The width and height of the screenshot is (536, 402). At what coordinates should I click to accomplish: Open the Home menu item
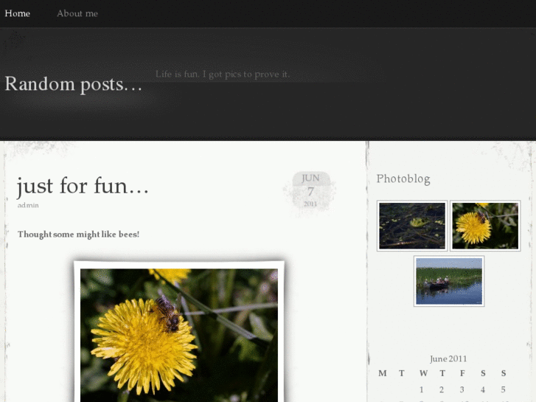point(18,13)
